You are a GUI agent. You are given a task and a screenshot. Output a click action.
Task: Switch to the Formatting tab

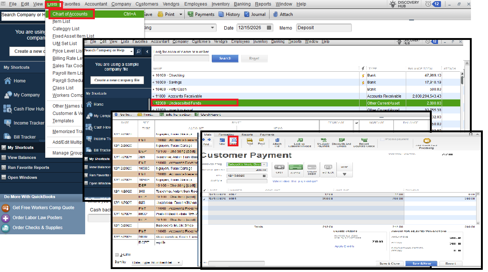225,135
